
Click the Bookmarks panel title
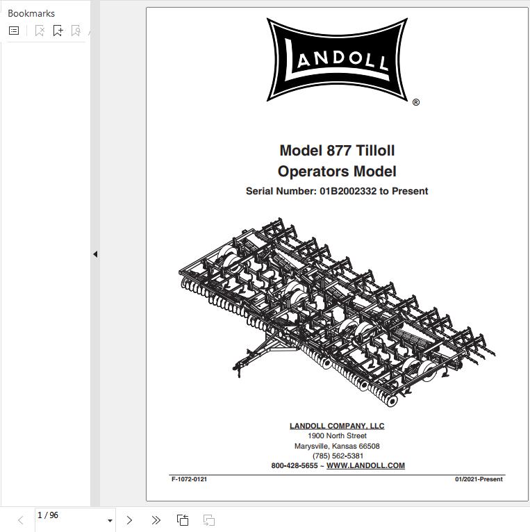31,13
